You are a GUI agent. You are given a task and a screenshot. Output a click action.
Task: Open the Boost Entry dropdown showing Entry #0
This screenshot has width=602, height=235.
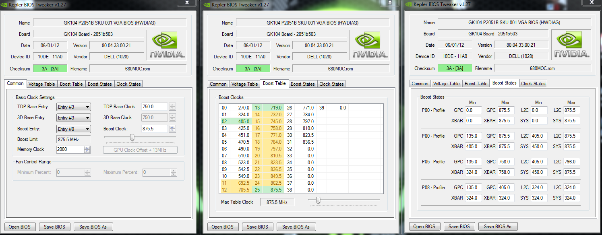click(74, 129)
